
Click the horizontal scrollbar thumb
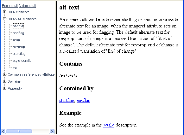click(19, 132)
